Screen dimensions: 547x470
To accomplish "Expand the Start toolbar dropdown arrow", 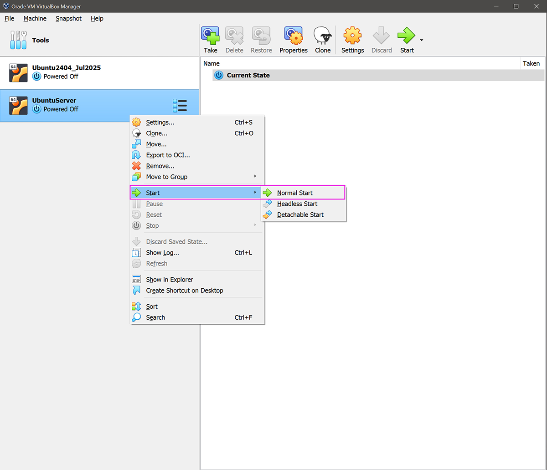I will 422,40.
